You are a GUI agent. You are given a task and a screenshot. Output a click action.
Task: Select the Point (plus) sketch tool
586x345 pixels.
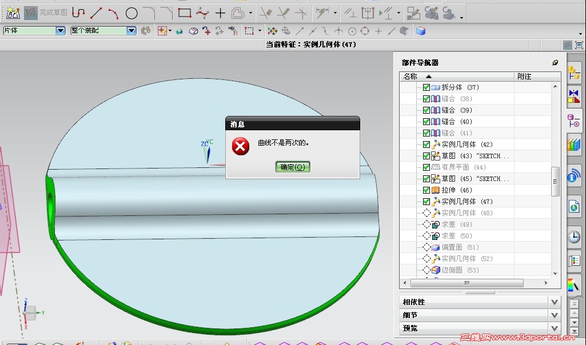tap(220, 14)
